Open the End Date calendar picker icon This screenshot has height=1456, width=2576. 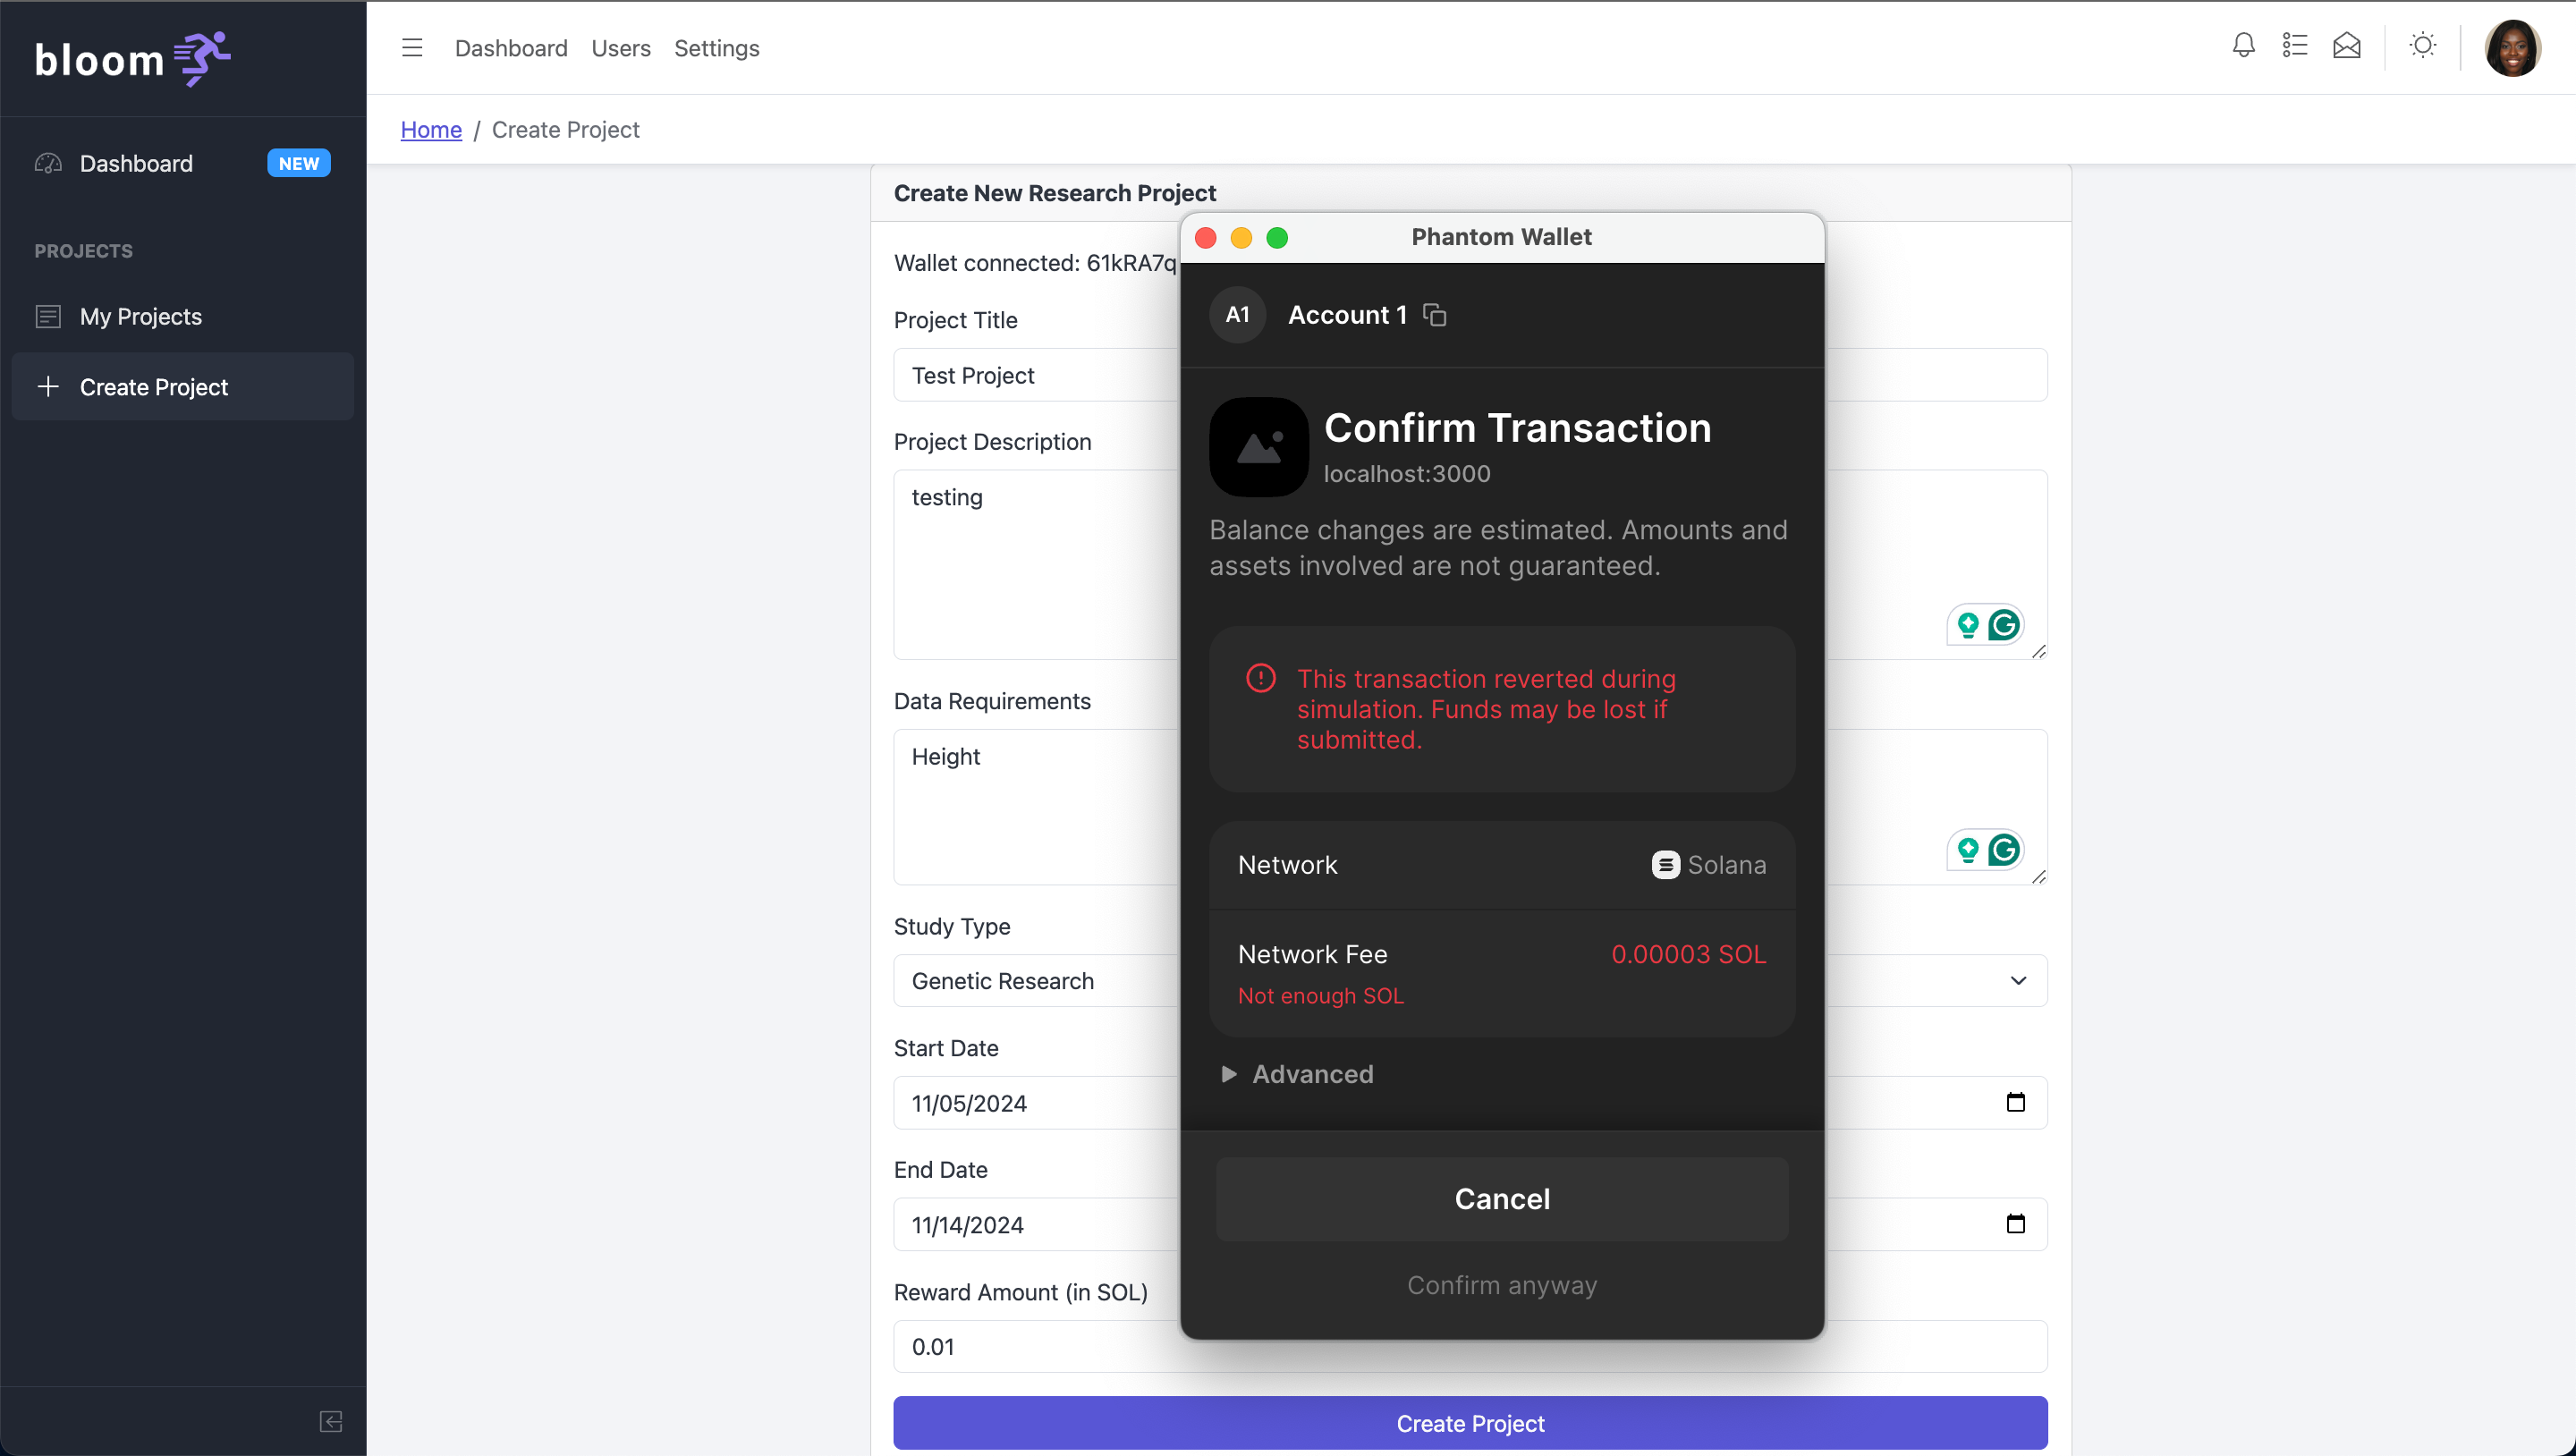pyautogui.click(x=2015, y=1224)
